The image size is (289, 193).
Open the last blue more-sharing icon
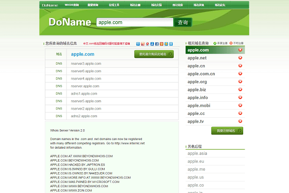coord(171,44)
